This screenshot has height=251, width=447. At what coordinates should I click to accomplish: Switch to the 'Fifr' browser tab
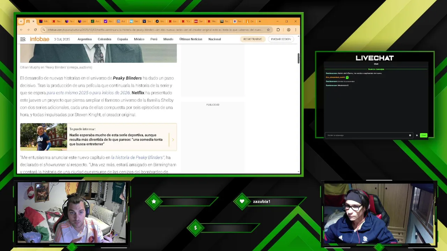coord(43,21)
